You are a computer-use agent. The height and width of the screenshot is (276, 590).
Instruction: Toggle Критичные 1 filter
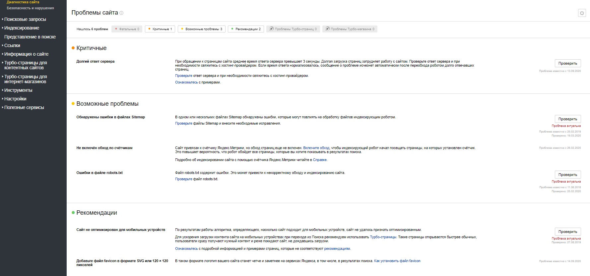pyautogui.click(x=160, y=29)
